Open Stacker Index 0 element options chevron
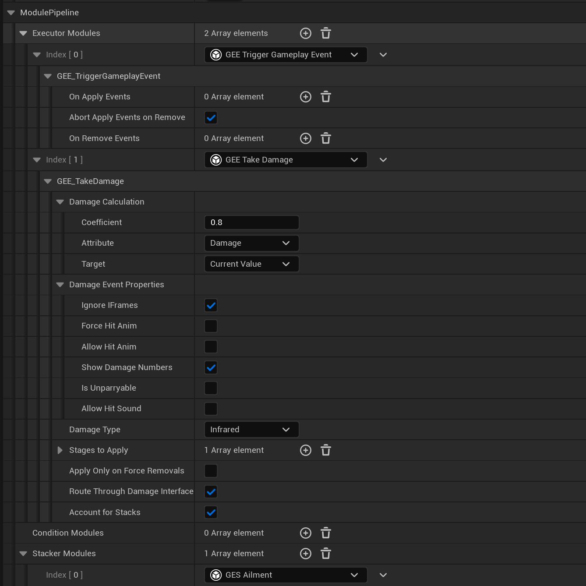Image resolution: width=586 pixels, height=586 pixels. [x=383, y=575]
